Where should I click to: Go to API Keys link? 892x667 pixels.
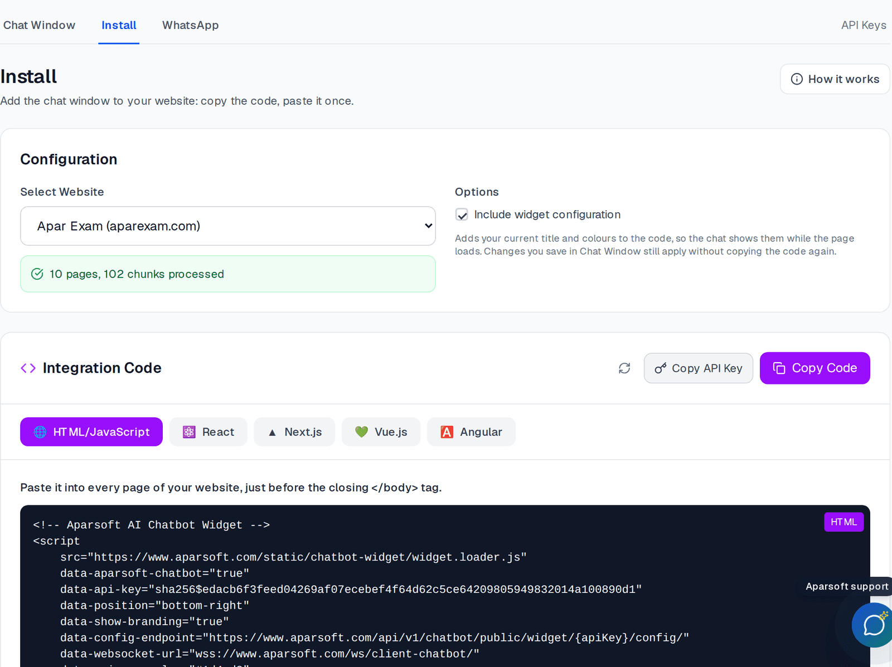(864, 25)
